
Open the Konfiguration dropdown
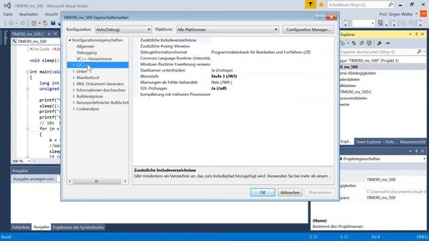123,29
